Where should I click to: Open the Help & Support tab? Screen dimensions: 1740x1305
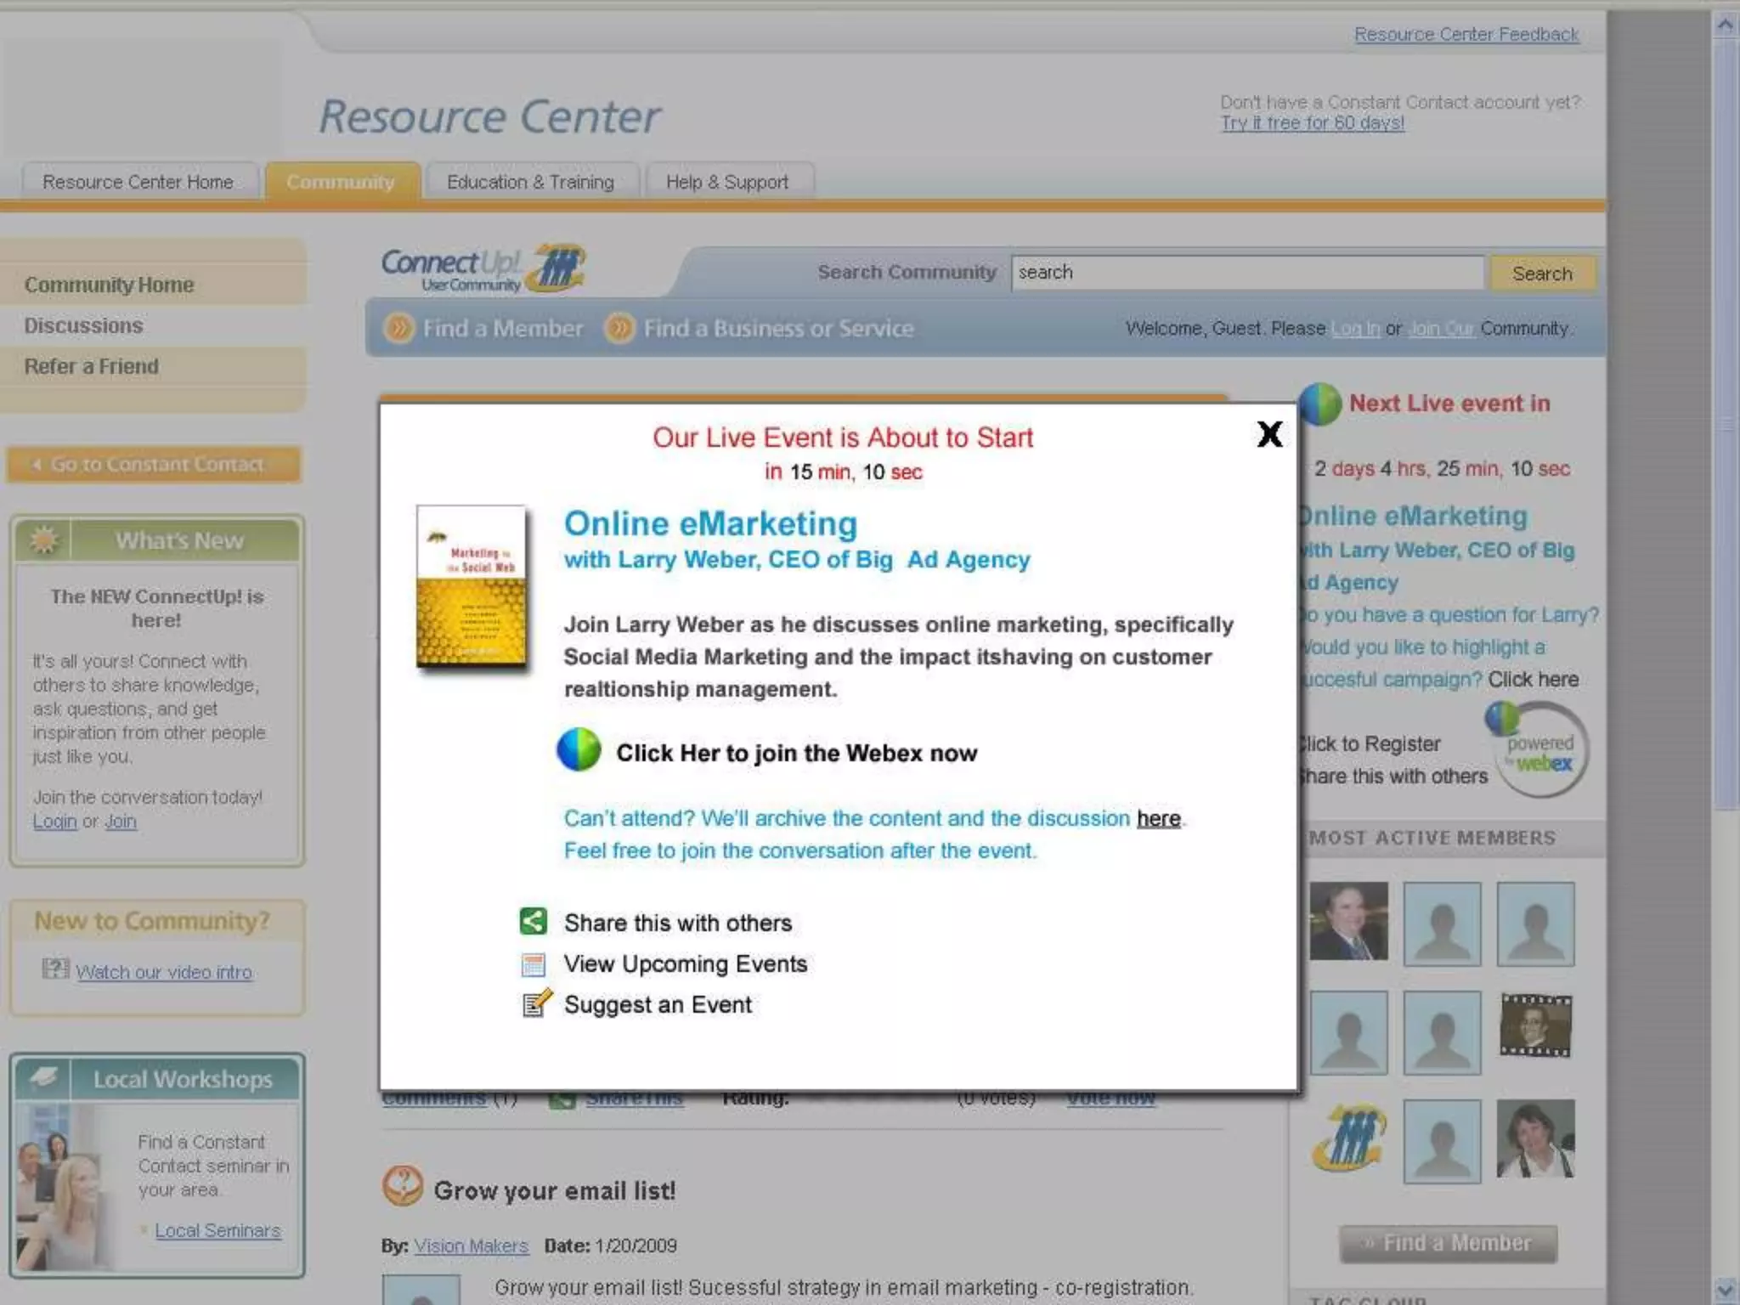[x=727, y=182]
